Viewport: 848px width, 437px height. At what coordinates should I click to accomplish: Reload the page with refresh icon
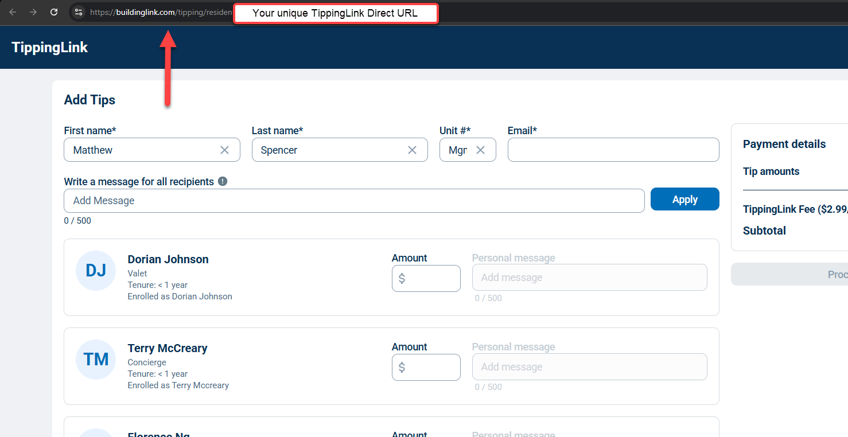[x=54, y=11]
